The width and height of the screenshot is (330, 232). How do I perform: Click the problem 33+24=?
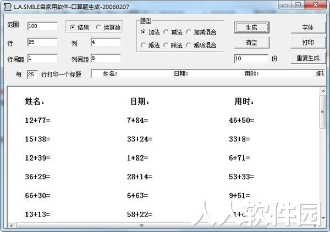[140, 139]
